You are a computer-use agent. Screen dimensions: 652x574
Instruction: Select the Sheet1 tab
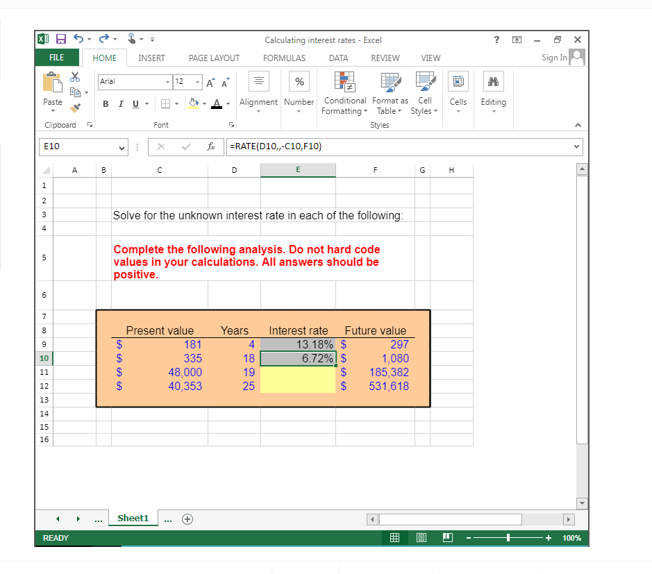point(133,518)
